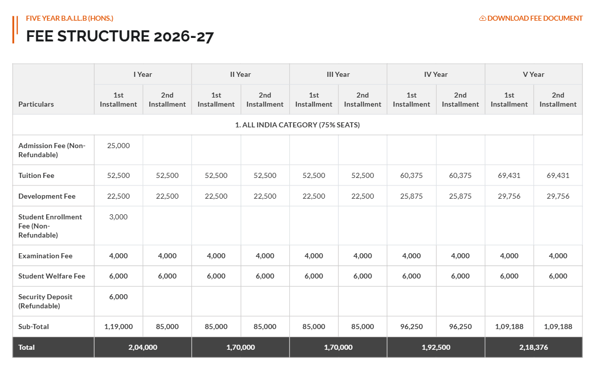Select the Sub-Total row label
The width and height of the screenshot is (590, 369).
pos(33,326)
